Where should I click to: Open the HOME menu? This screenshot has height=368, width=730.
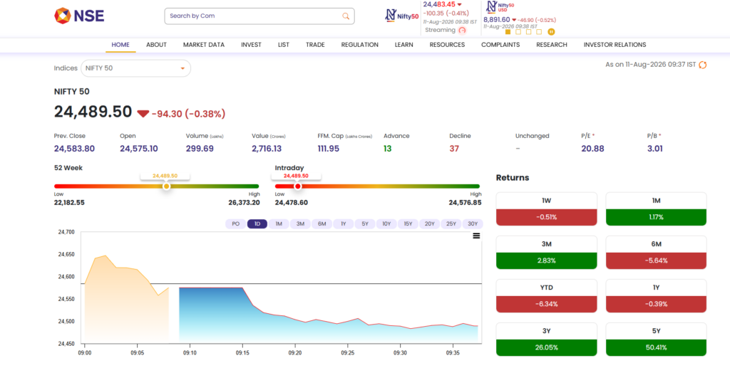click(x=120, y=45)
